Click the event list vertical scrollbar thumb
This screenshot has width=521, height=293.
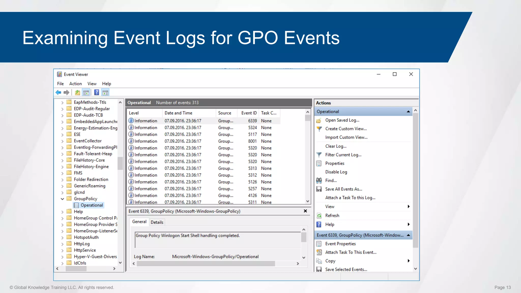click(x=308, y=118)
